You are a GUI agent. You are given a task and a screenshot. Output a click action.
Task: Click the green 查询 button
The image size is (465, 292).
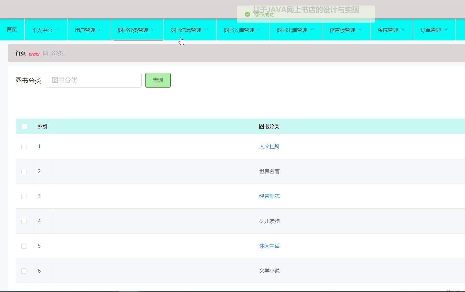click(158, 80)
